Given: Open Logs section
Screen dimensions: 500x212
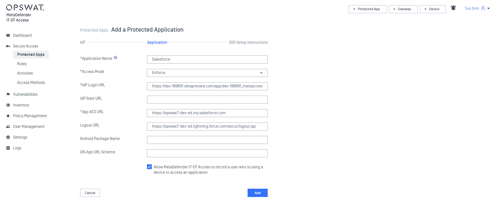Looking at the screenshot, I should 17,148.
